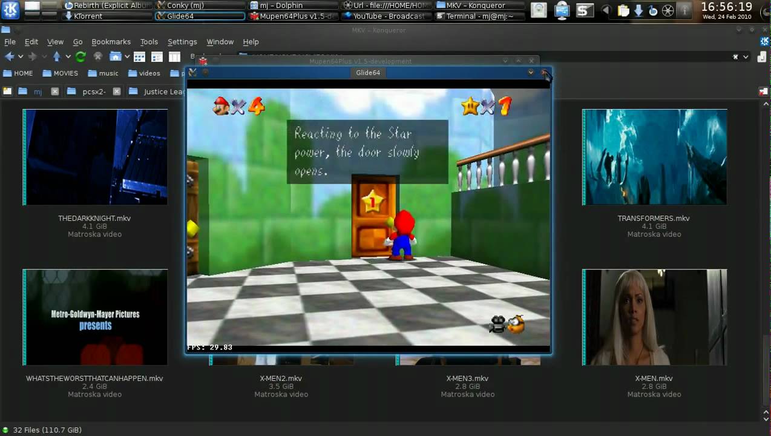Image resolution: width=771 pixels, height=436 pixels.
Task: Open back history dropdown arrow
Action: (x=20, y=57)
